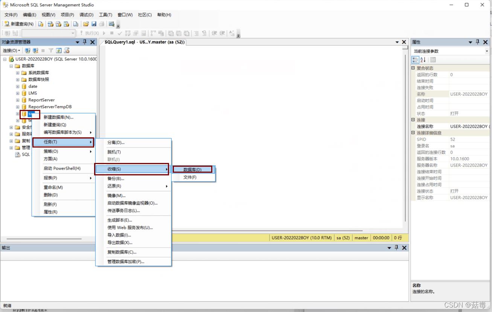
Task: Switch properties to categorized view icon
Action: coord(415,60)
